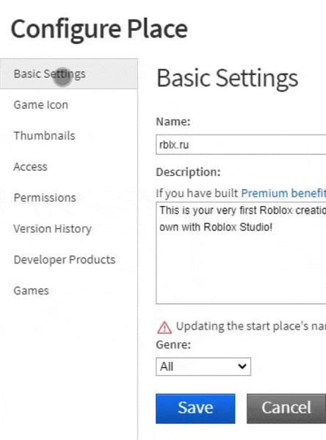Image resolution: width=326 pixels, height=440 pixels.
Task: Click the Configure Place title
Action: 99,29
